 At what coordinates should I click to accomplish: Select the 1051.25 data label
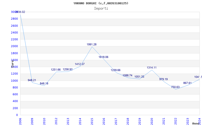coord(139,77)
